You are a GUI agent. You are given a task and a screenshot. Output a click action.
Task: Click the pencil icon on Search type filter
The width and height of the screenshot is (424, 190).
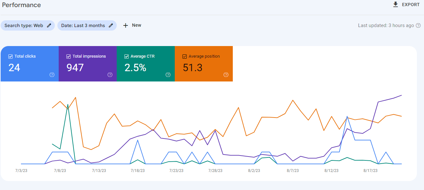[49, 25]
